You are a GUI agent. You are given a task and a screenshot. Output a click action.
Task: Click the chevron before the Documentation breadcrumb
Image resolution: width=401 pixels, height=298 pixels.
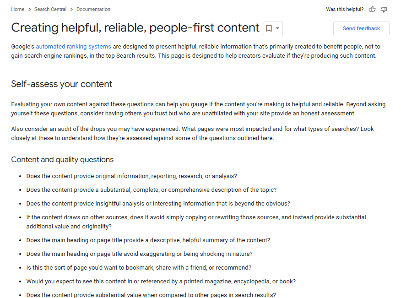coord(71,10)
